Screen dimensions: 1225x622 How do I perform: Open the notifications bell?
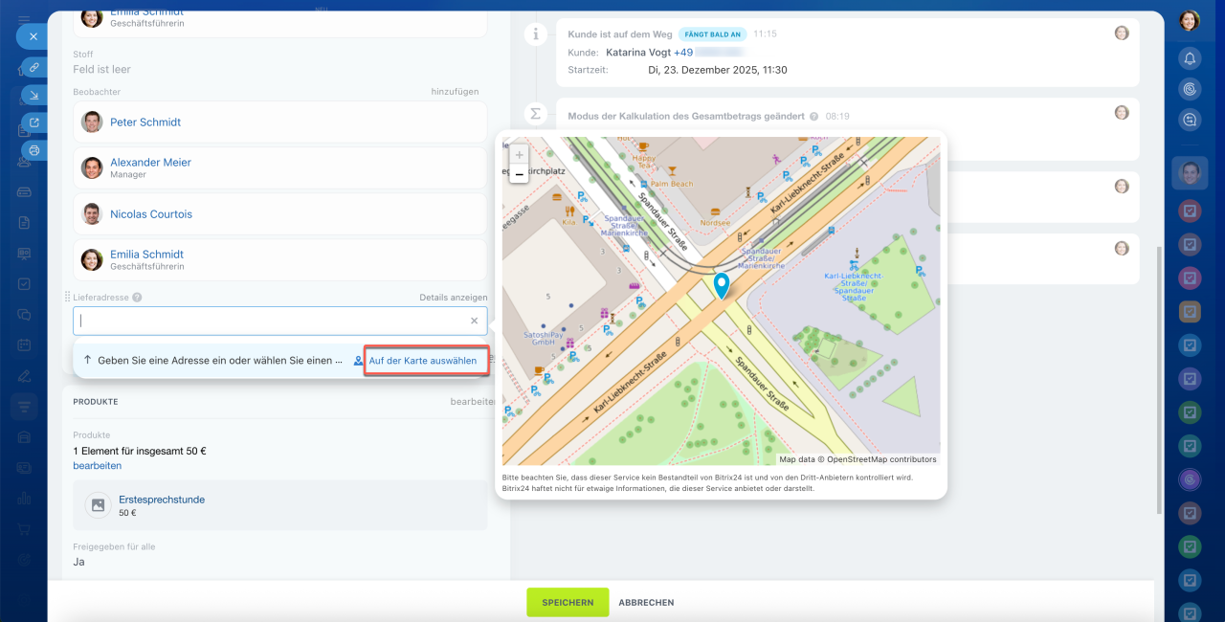coord(1190,59)
